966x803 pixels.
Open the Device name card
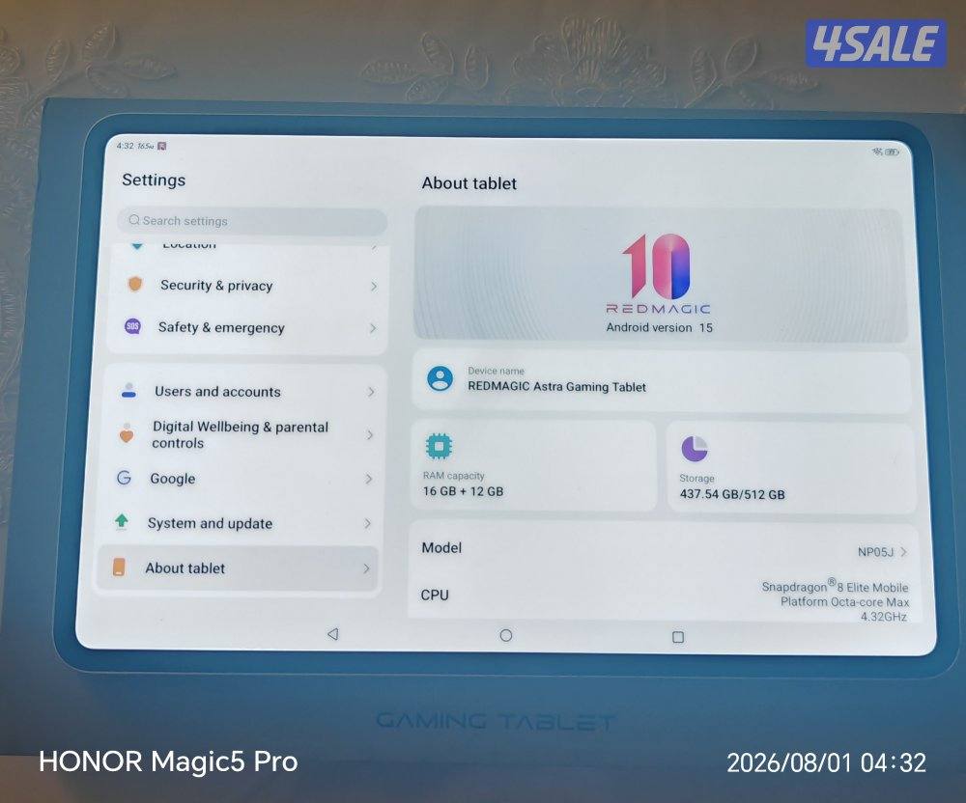pyautogui.click(x=661, y=379)
